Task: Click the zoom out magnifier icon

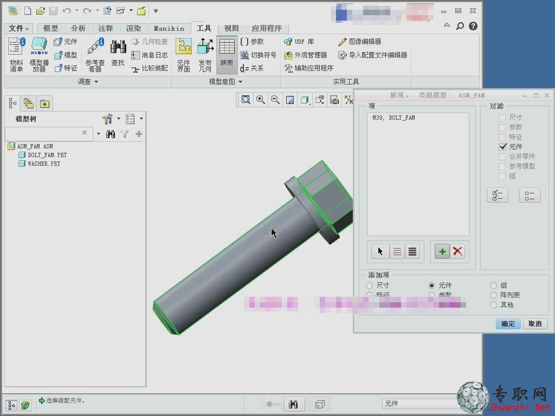Action: [275, 100]
